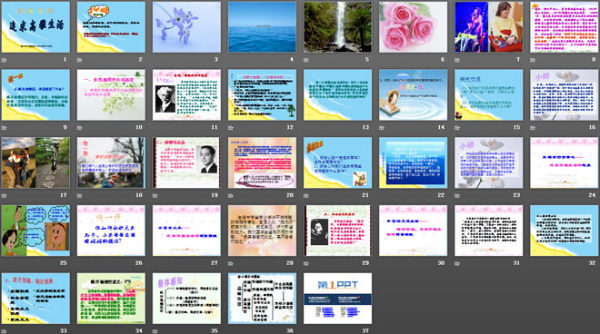Select slide 16 小结 orchid thumbnail
The height and width of the screenshot is (334, 600).
(565, 94)
